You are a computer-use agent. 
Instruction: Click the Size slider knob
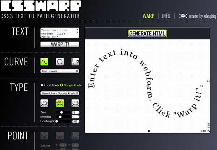[61, 112]
